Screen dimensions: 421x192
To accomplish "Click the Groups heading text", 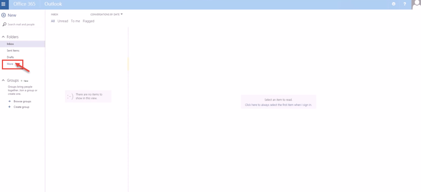I will 13,80.
